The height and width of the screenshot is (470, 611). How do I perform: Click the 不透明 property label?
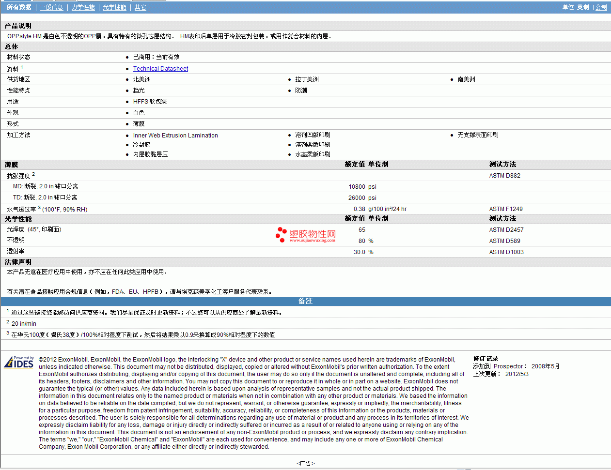[16, 240]
